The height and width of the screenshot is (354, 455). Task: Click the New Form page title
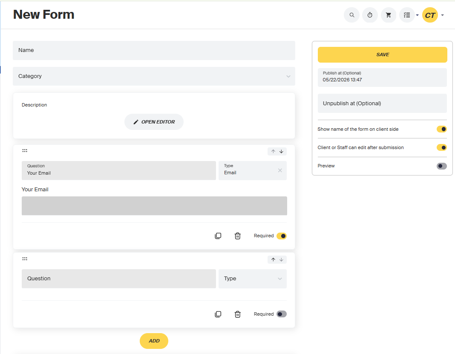pyautogui.click(x=44, y=14)
